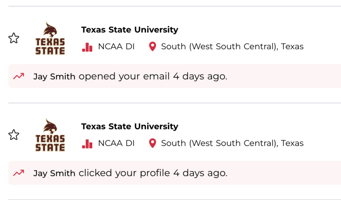Click trending arrow icon beside 'opened your email'
This screenshot has height=200, width=341.
(x=19, y=76)
